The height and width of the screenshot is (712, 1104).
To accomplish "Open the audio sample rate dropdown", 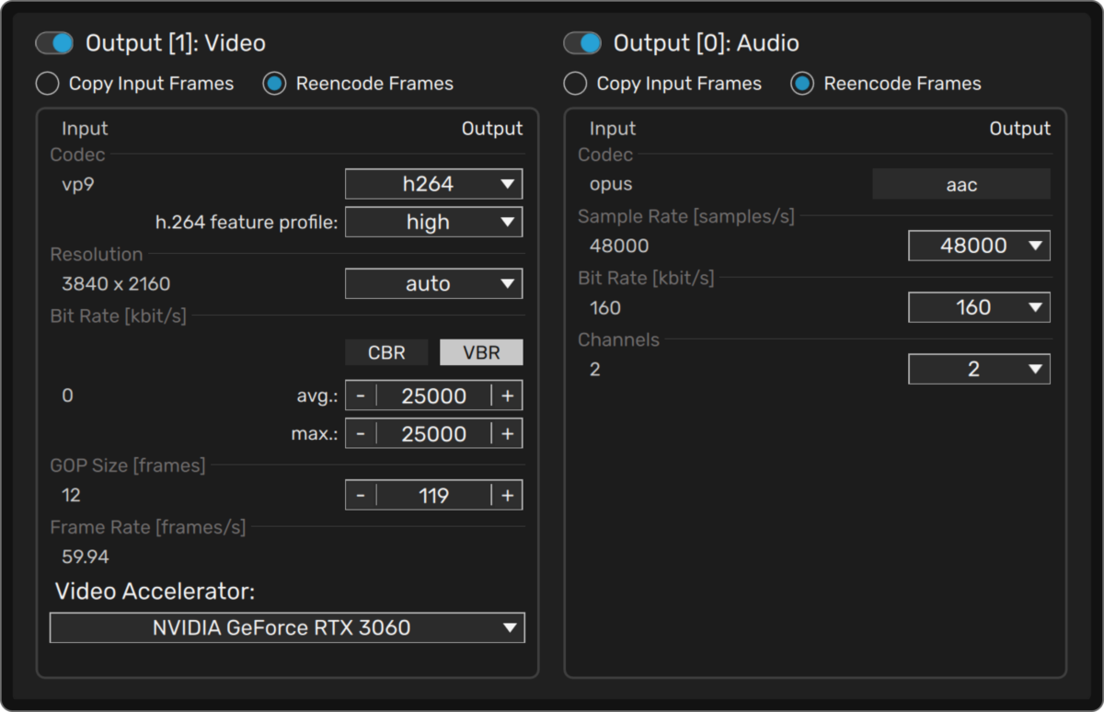I will click(979, 245).
